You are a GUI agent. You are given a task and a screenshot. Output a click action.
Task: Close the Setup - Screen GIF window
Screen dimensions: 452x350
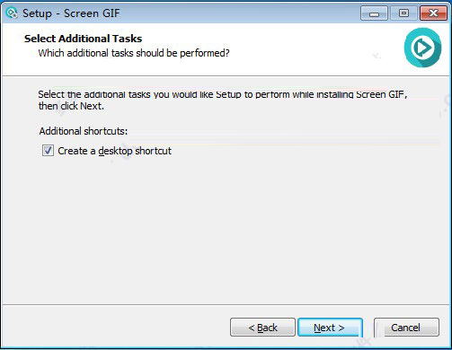(433, 13)
